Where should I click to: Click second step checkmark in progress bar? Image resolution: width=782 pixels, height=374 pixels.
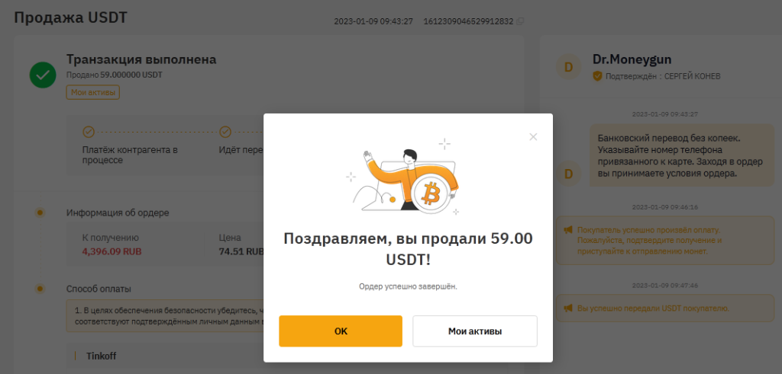click(x=225, y=132)
